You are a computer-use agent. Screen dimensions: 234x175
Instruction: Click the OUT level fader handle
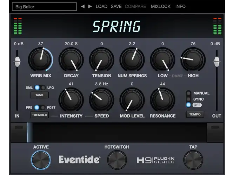pos(216,62)
